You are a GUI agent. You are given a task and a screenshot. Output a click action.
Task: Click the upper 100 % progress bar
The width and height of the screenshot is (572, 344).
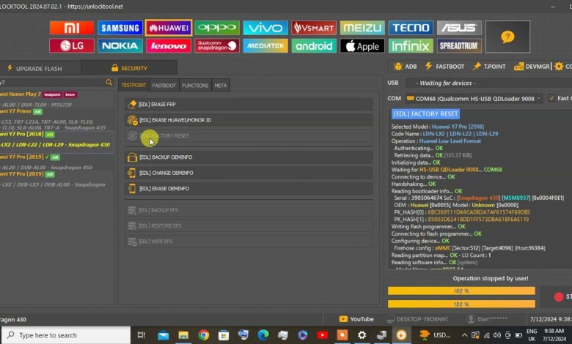461,291
